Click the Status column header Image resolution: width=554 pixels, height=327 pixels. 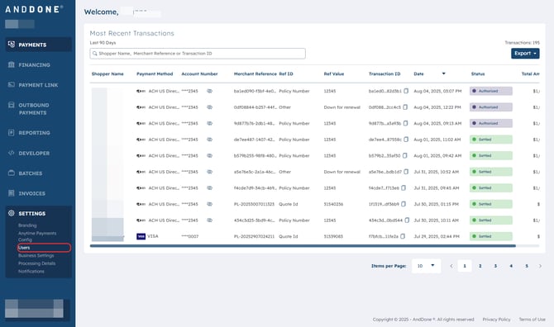pyautogui.click(x=478, y=74)
